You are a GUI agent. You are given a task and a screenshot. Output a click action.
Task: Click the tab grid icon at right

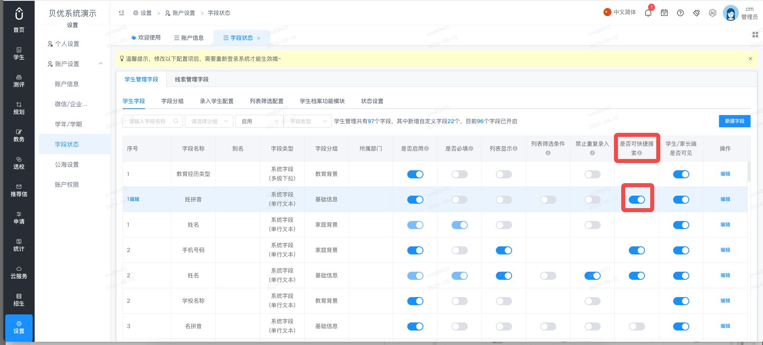(755, 35)
